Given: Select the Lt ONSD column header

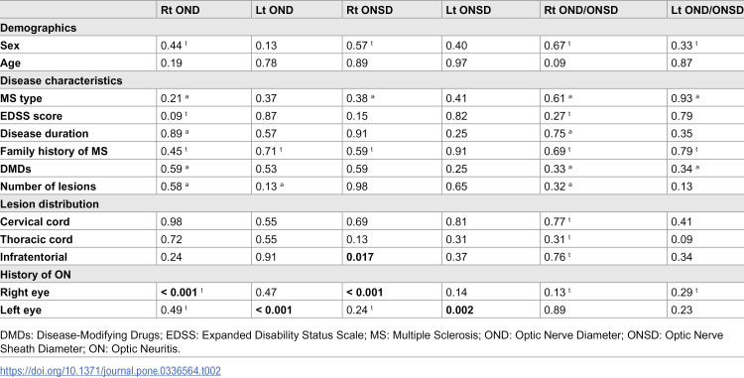Looking at the screenshot, I should click(468, 10).
